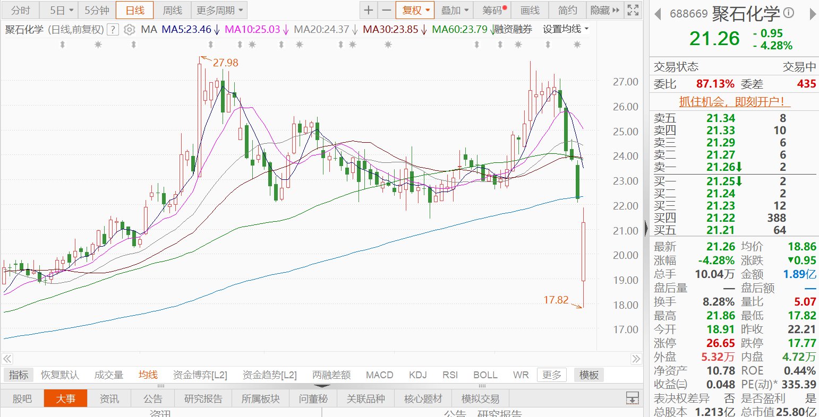Viewport: 819px width, 417px height.
Task: Click the question mark help icon
Action: click(x=113, y=30)
